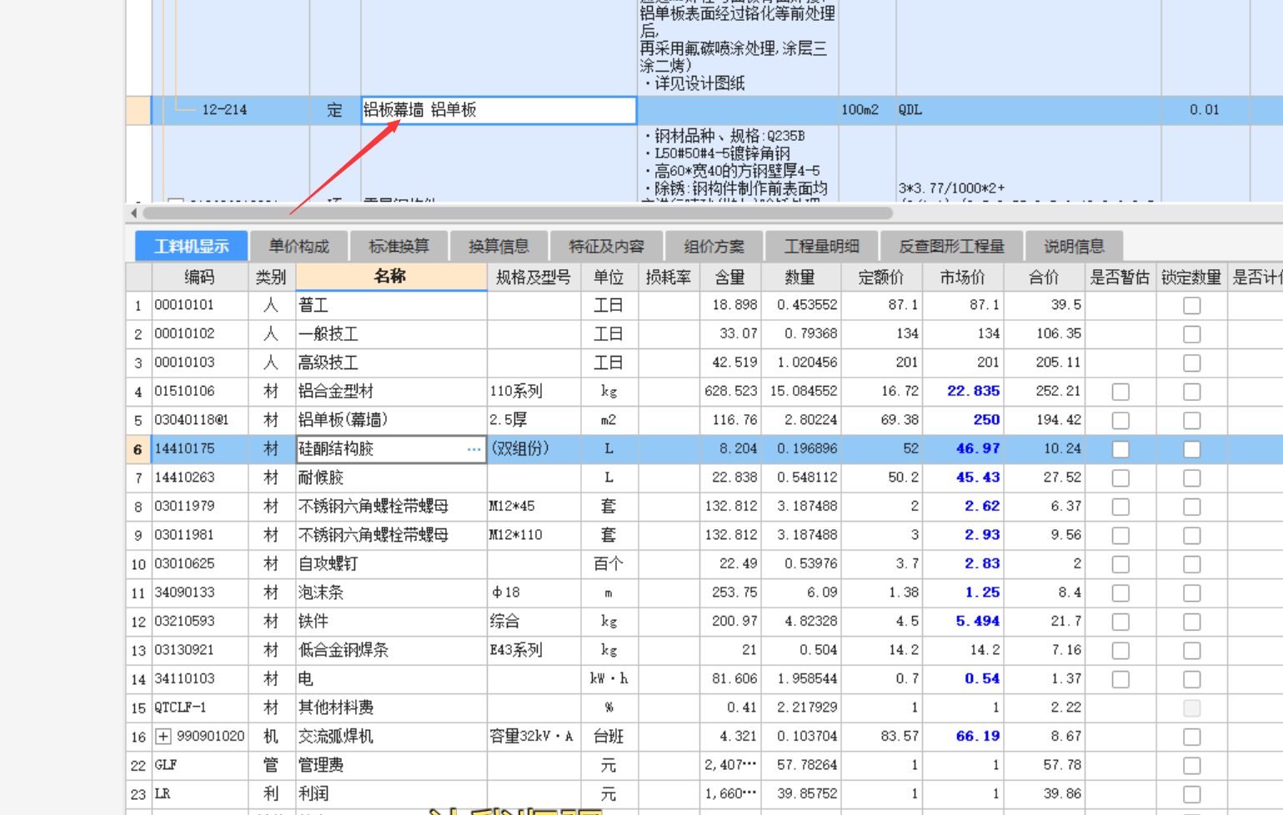The width and height of the screenshot is (1283, 815).
Task: Select content value 628.523 for 铝合金型材
Action: (x=729, y=391)
